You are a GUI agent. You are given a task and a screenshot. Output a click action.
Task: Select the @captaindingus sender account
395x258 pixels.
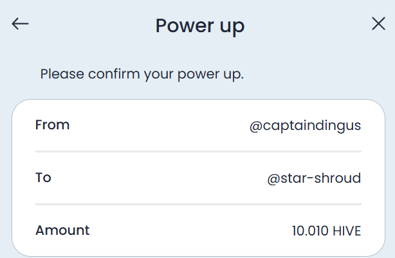pyautogui.click(x=306, y=125)
